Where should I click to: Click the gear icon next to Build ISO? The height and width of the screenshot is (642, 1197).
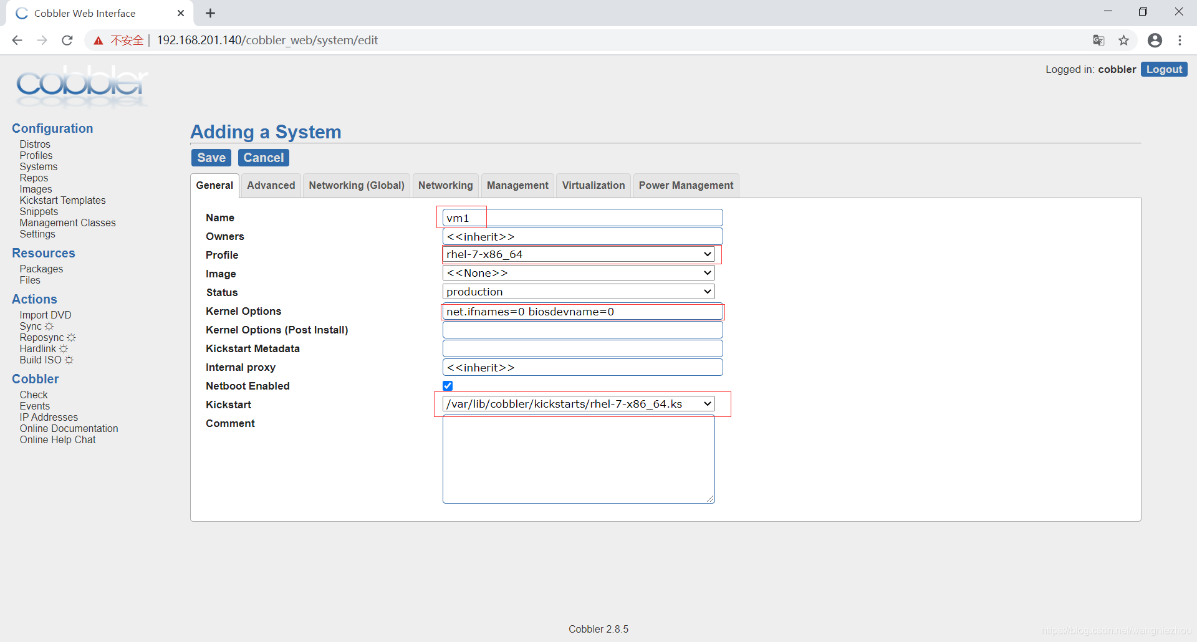69,360
